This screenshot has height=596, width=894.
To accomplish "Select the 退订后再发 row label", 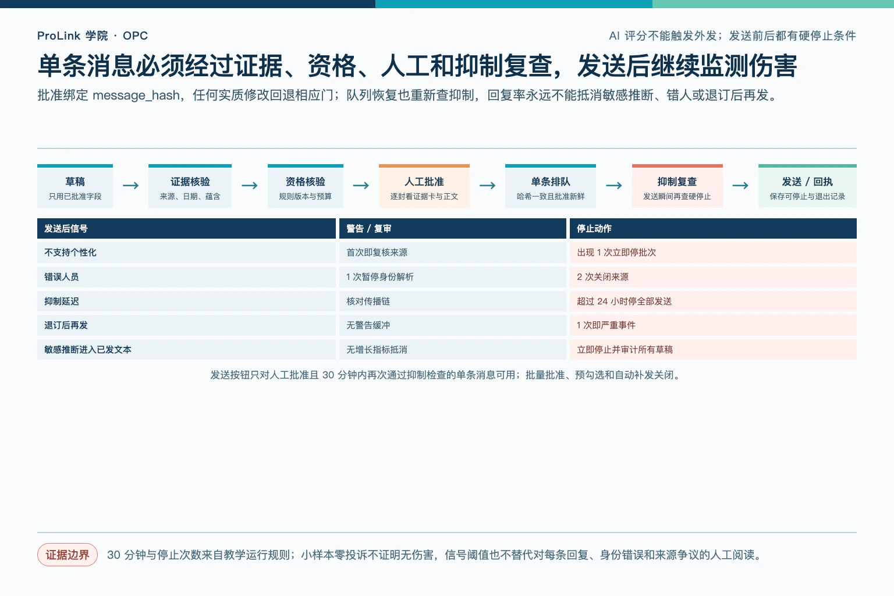I will (x=186, y=325).
